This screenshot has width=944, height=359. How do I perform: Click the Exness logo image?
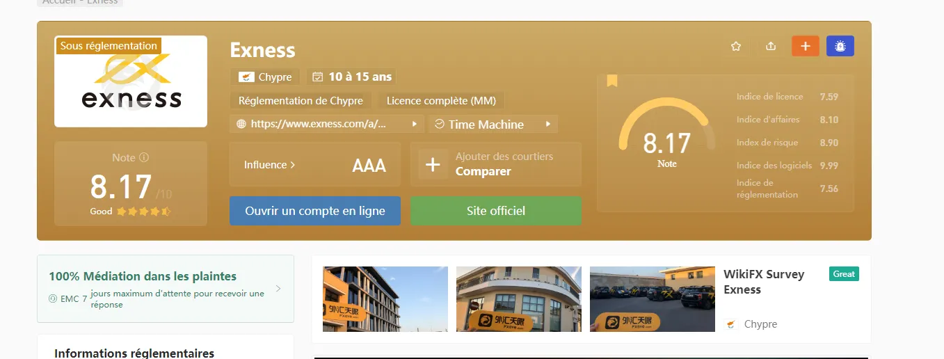coord(131,81)
